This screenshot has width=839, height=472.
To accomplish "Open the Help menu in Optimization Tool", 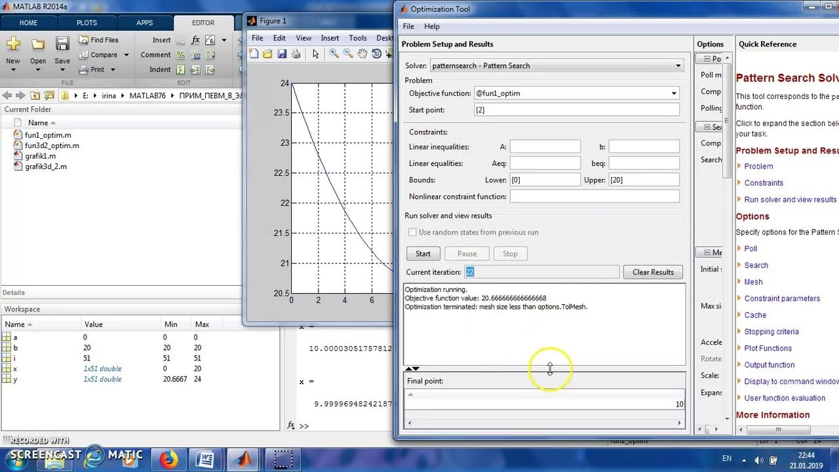I will [432, 26].
